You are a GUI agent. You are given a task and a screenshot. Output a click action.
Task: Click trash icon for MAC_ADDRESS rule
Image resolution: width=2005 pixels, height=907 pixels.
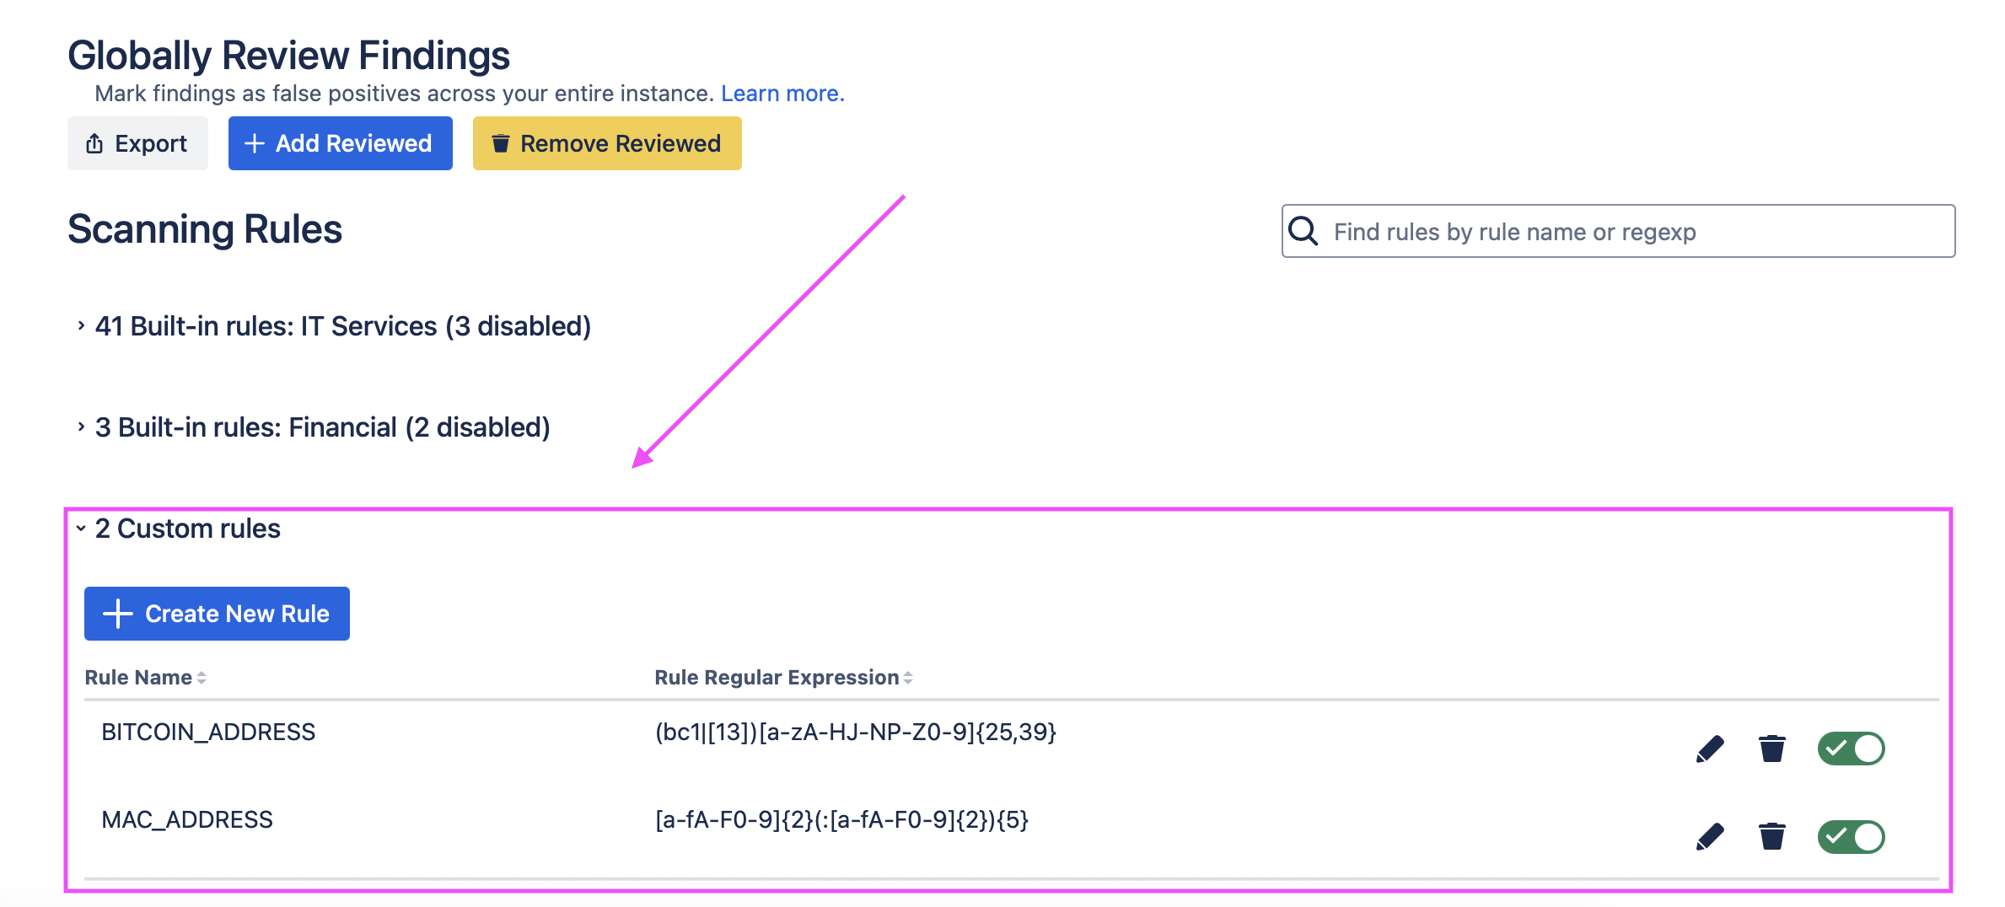1771,837
